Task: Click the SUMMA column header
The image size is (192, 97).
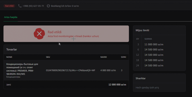Action: 148,39
